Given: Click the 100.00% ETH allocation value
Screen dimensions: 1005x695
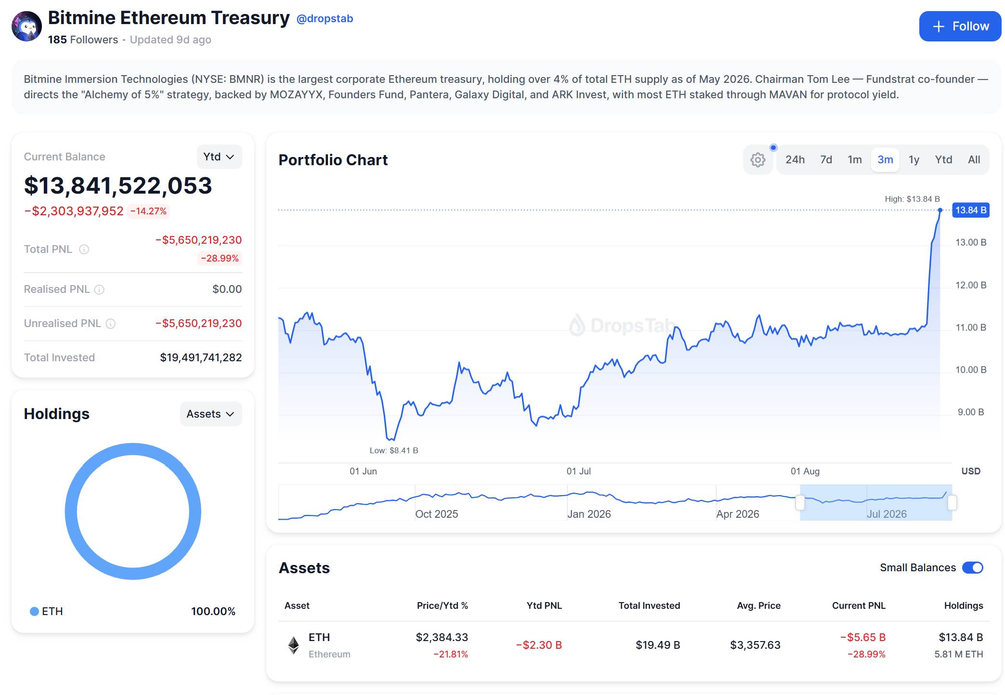Looking at the screenshot, I should (213, 612).
